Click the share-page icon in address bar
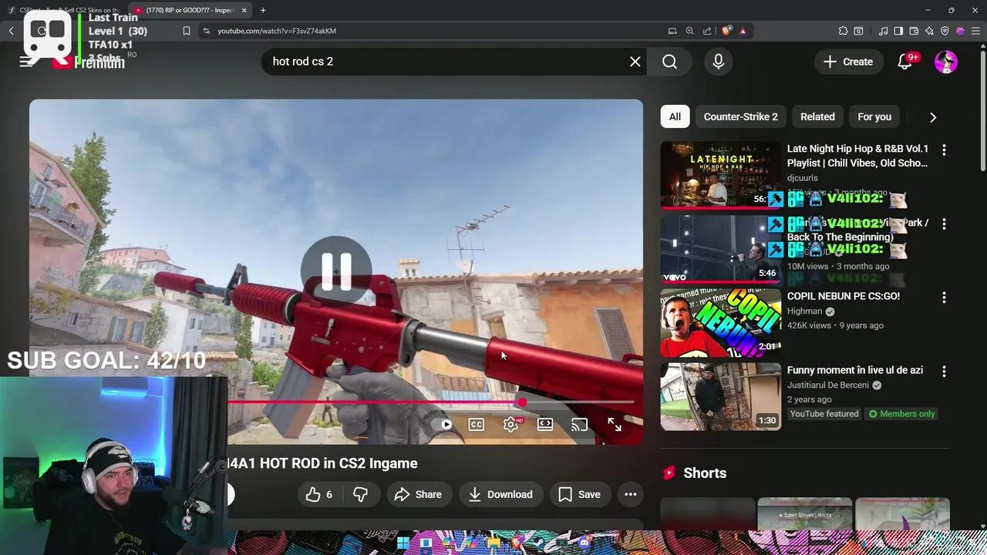Image resolution: width=987 pixels, height=555 pixels. click(707, 31)
